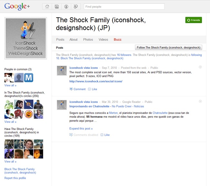
Task: Open options dropdown on Mar 30 post
Action: pos(200,101)
